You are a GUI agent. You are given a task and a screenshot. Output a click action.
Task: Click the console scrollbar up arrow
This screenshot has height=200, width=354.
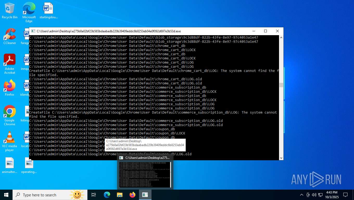point(281,37)
